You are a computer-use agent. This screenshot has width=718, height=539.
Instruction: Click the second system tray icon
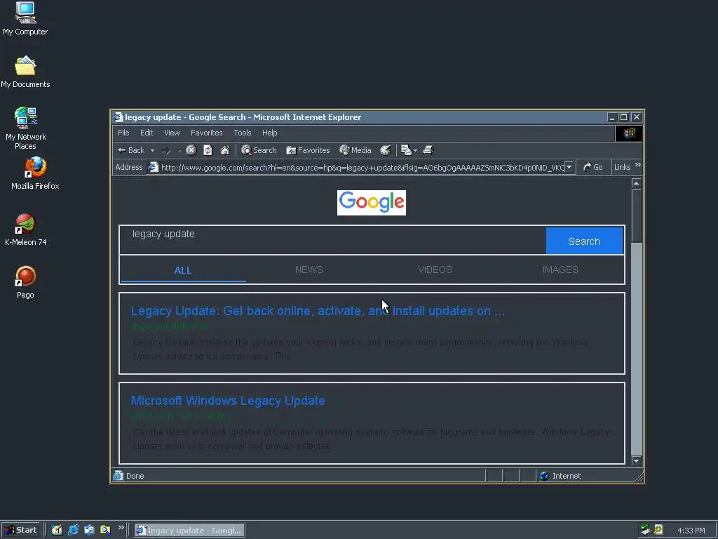coord(658,530)
